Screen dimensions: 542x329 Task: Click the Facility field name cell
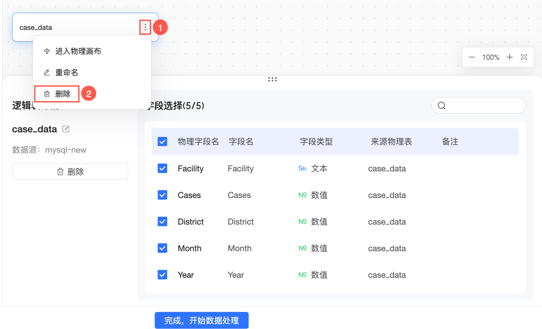point(241,168)
